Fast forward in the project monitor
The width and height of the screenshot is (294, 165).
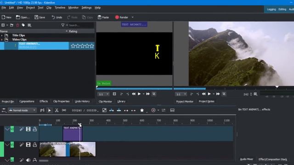218,94
